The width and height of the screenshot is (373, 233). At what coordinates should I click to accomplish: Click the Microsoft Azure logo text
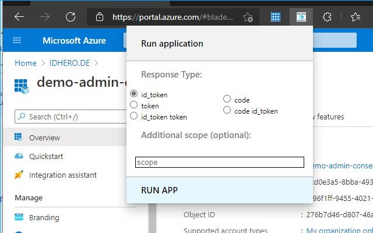coord(74,40)
